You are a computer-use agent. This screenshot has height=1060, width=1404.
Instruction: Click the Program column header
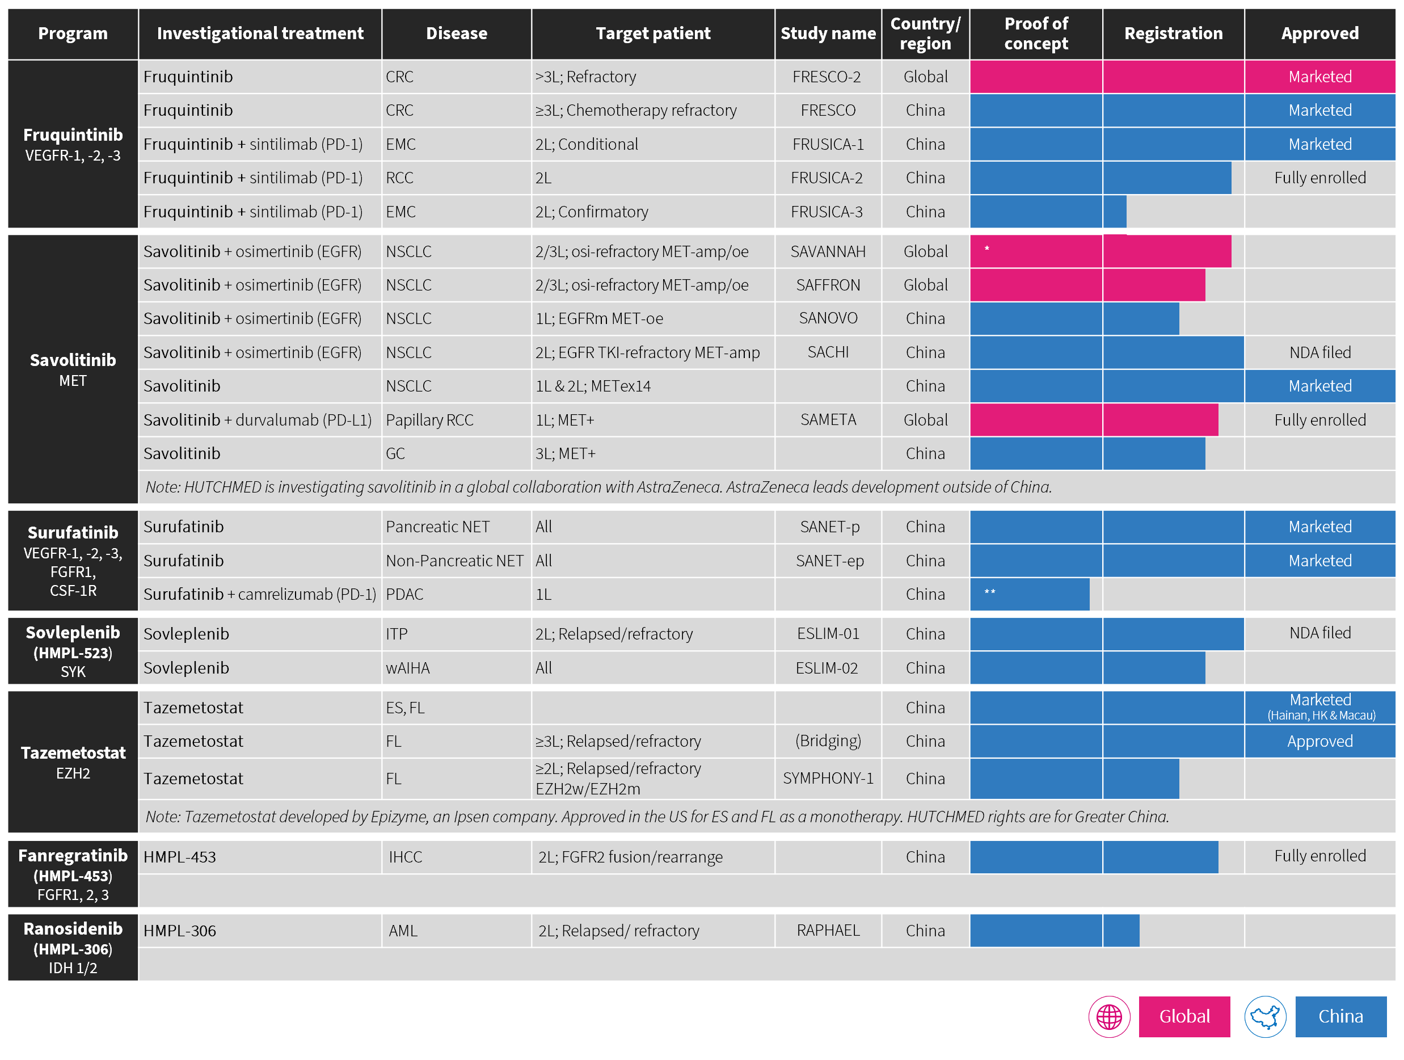pyautogui.click(x=73, y=33)
